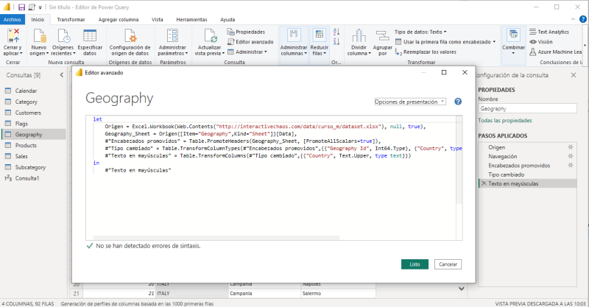The width and height of the screenshot is (589, 307).
Task: Click the Administrar parámetros icon
Action: pos(172,36)
